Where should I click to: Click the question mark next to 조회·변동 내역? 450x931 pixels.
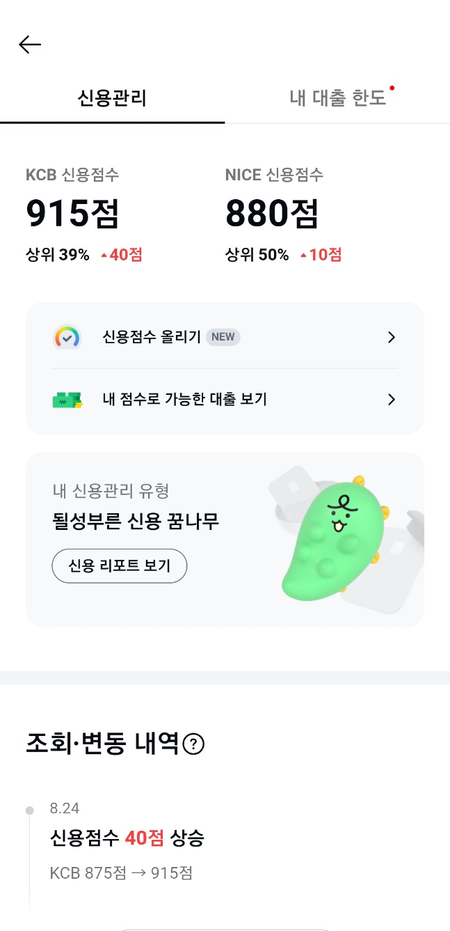pos(194,744)
